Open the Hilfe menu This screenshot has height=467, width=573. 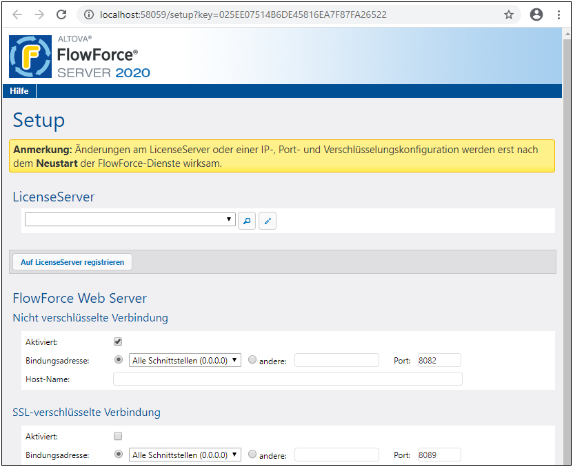(x=19, y=90)
